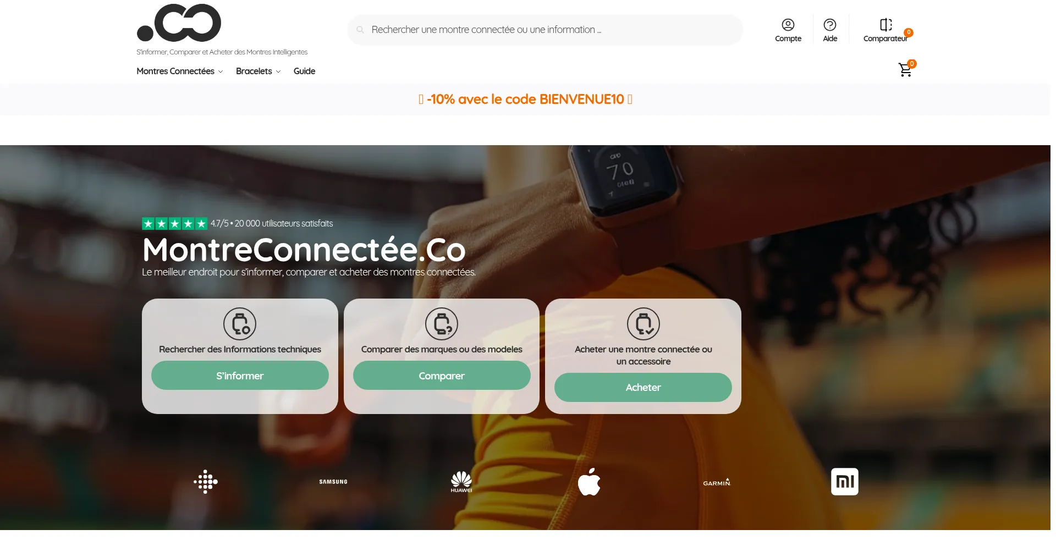This screenshot has height=546, width=1056.
Task: Expand the Montres Connectées dropdown menu
Action: tap(180, 71)
